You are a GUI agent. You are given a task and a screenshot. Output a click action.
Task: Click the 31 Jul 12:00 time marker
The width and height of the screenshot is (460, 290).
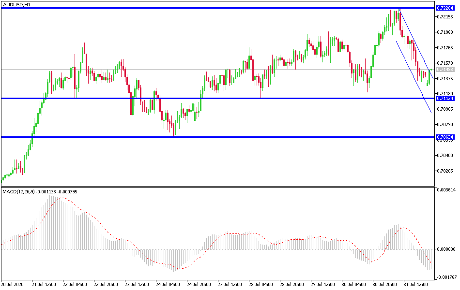[x=415, y=284]
